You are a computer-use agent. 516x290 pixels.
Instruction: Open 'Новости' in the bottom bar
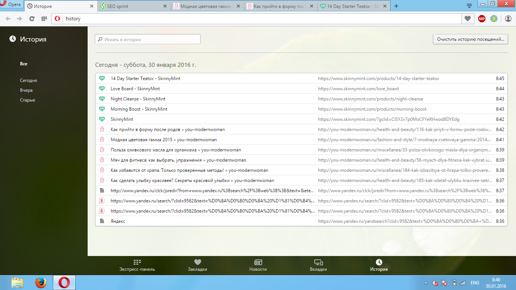coord(258,265)
